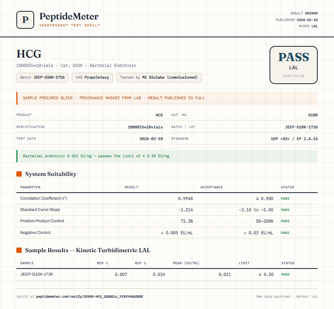Screen dimensions: 334x309
Task: Click PASS status in Standard Curve Slope row
Action: [x=285, y=210]
